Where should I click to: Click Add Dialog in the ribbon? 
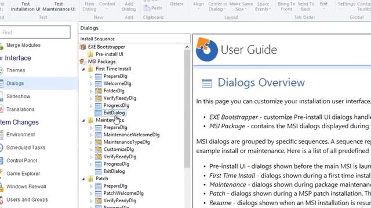pos(129,6)
